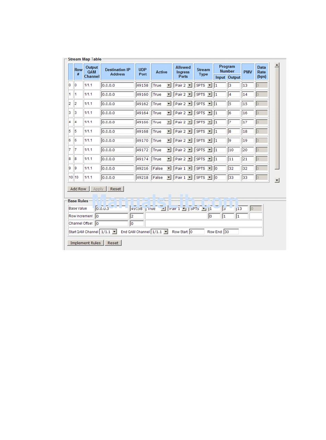Open the Base Value SPTS dropdown

(198, 208)
